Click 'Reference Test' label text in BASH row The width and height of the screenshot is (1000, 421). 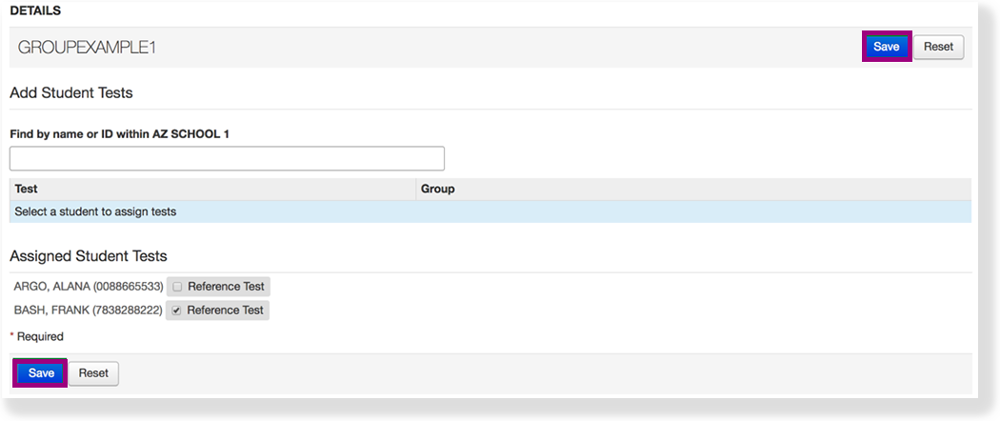(225, 311)
